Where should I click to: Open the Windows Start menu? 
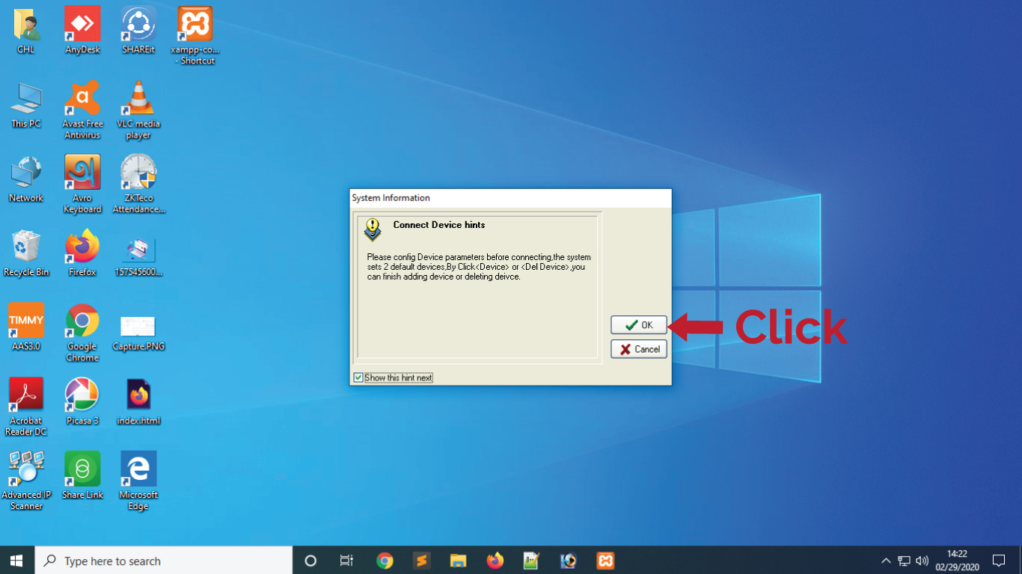pos(16,560)
